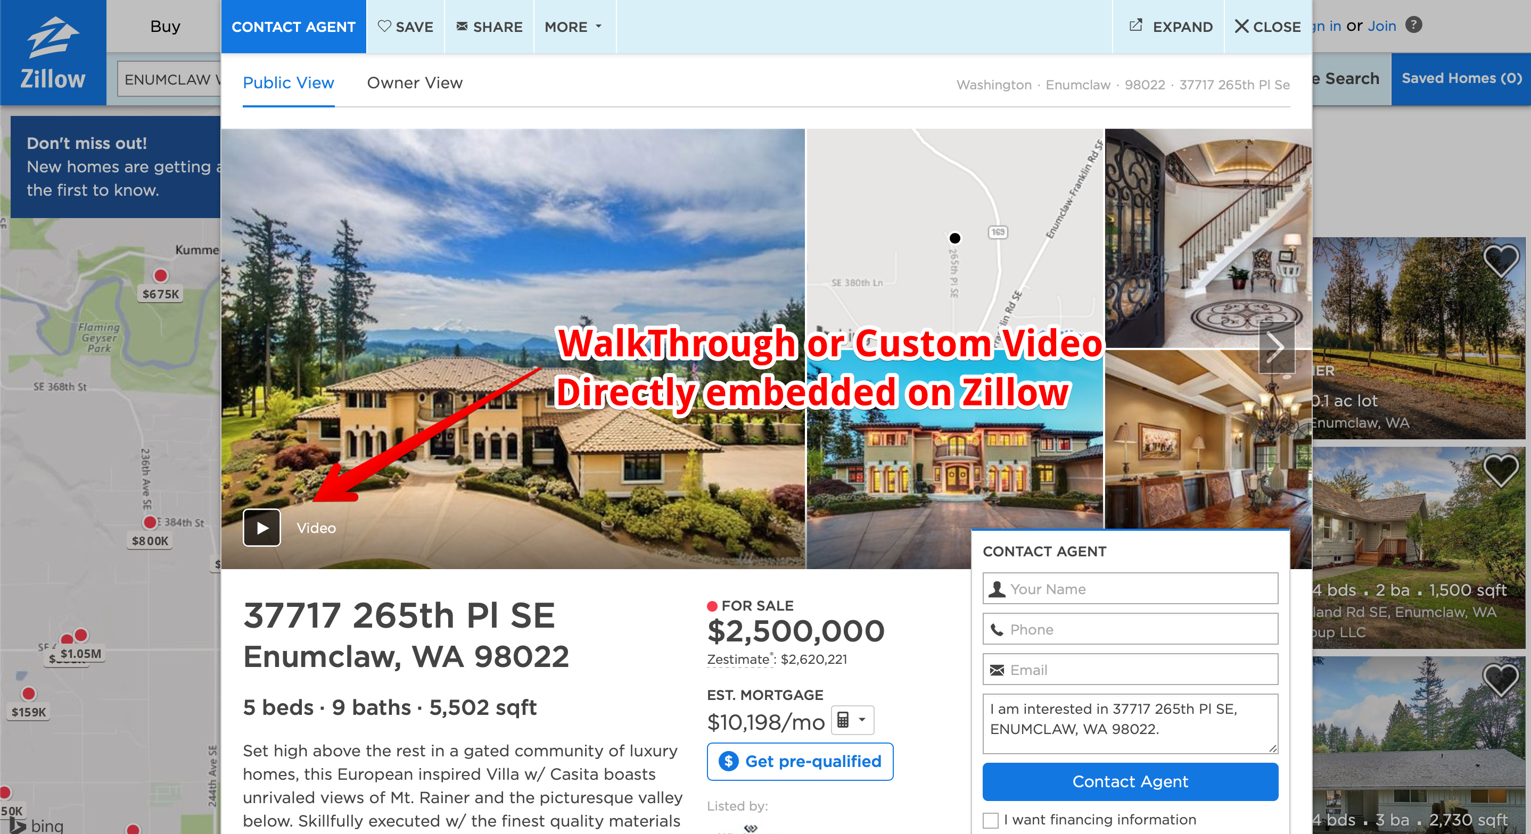Click the Your Name input field
This screenshot has height=834, width=1531.
tap(1130, 589)
